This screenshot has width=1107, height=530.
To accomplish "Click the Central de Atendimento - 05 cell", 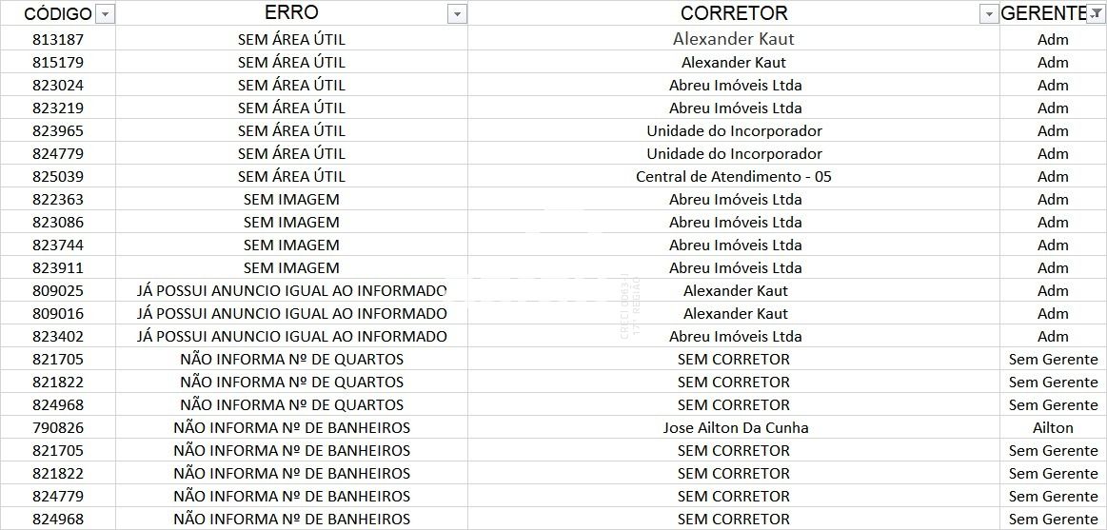I will click(734, 176).
